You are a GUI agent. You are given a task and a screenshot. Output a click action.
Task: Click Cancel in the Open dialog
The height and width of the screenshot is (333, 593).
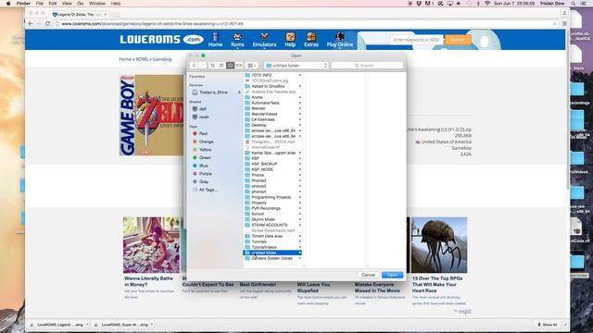[x=368, y=275]
